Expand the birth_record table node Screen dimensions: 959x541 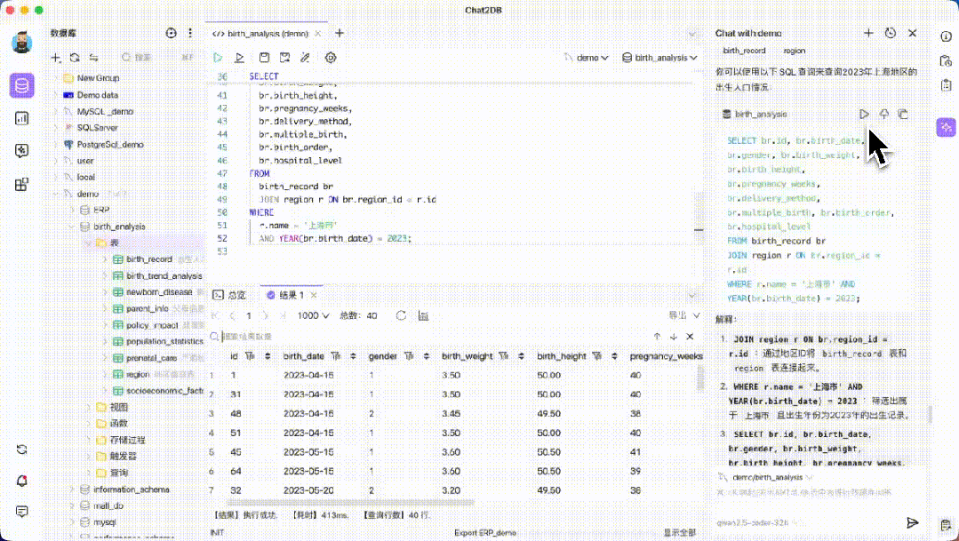pyautogui.click(x=105, y=259)
